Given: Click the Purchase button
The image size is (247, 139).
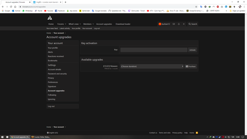Looking at the screenshot, I should click(x=191, y=66).
